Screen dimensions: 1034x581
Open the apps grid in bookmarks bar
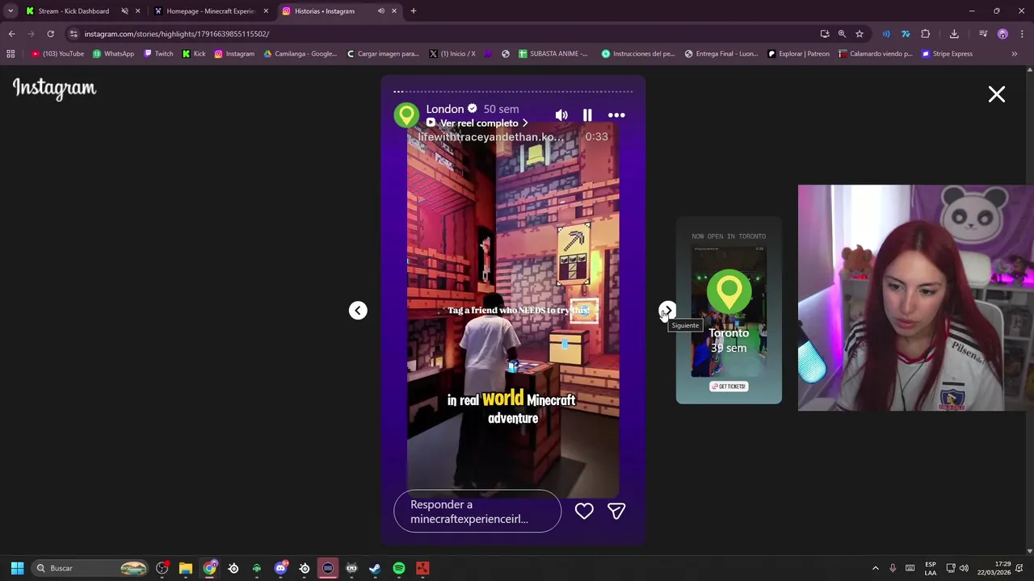click(x=11, y=54)
